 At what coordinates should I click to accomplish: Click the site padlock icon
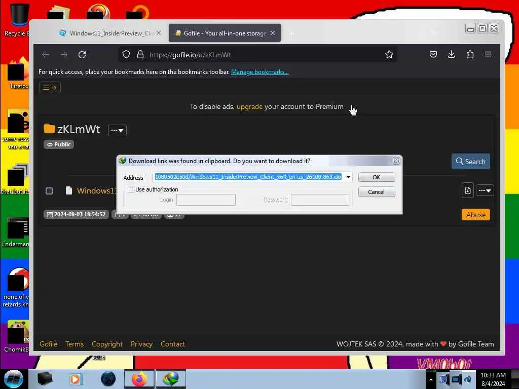140,55
